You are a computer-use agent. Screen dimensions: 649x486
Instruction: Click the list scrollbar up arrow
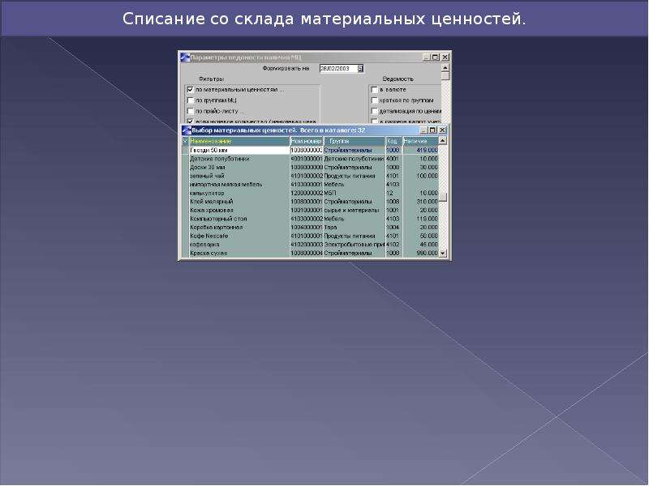tap(442, 141)
